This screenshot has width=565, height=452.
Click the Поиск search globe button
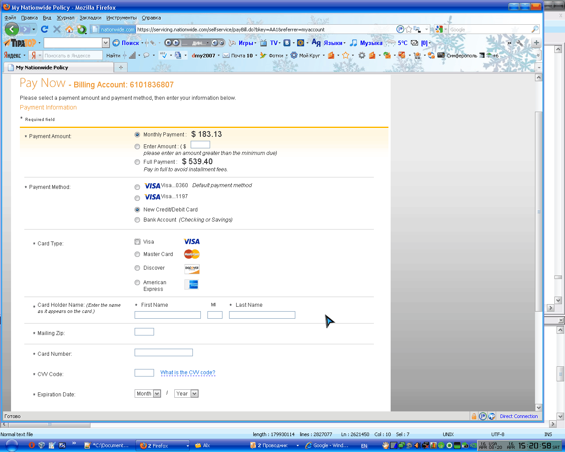click(126, 43)
